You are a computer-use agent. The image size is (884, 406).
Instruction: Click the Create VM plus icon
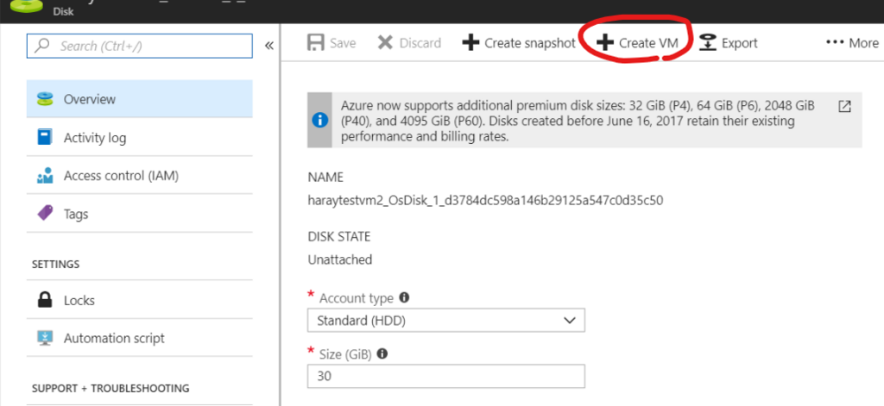[x=605, y=43]
